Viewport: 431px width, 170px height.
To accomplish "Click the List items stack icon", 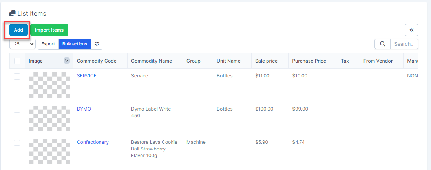I will pos(13,14).
